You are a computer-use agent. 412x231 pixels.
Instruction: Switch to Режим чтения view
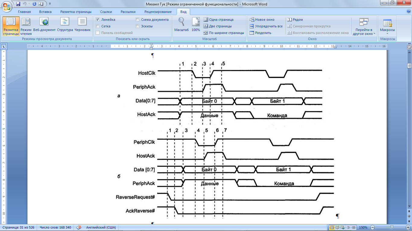(x=26, y=26)
